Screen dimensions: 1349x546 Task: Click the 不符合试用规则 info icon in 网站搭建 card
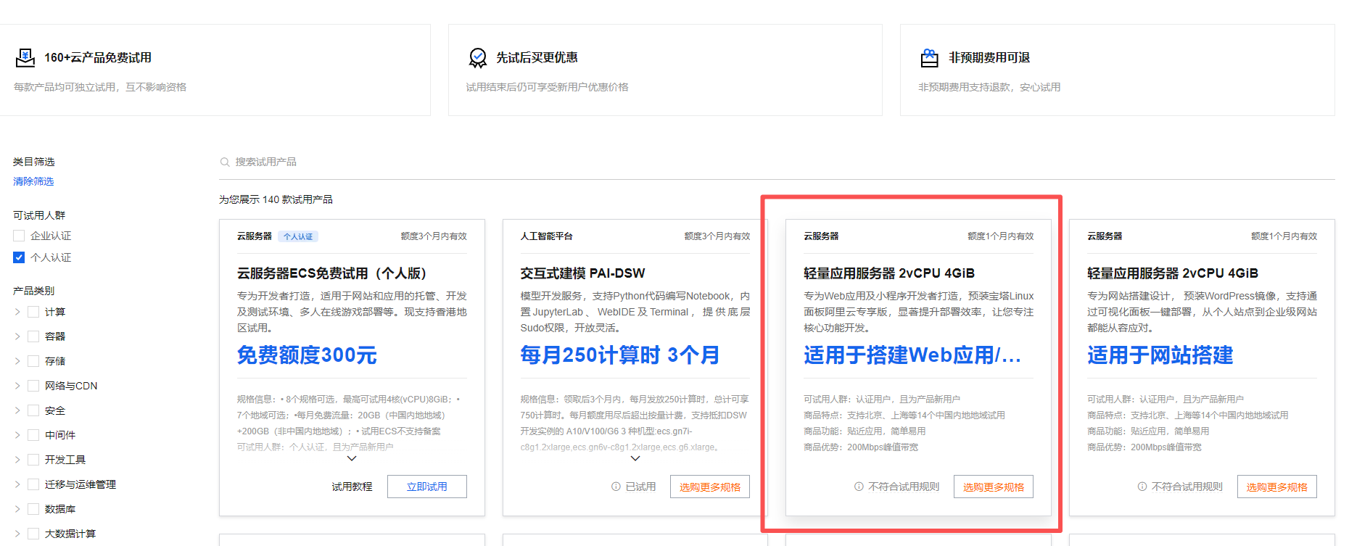pyautogui.click(x=1142, y=487)
